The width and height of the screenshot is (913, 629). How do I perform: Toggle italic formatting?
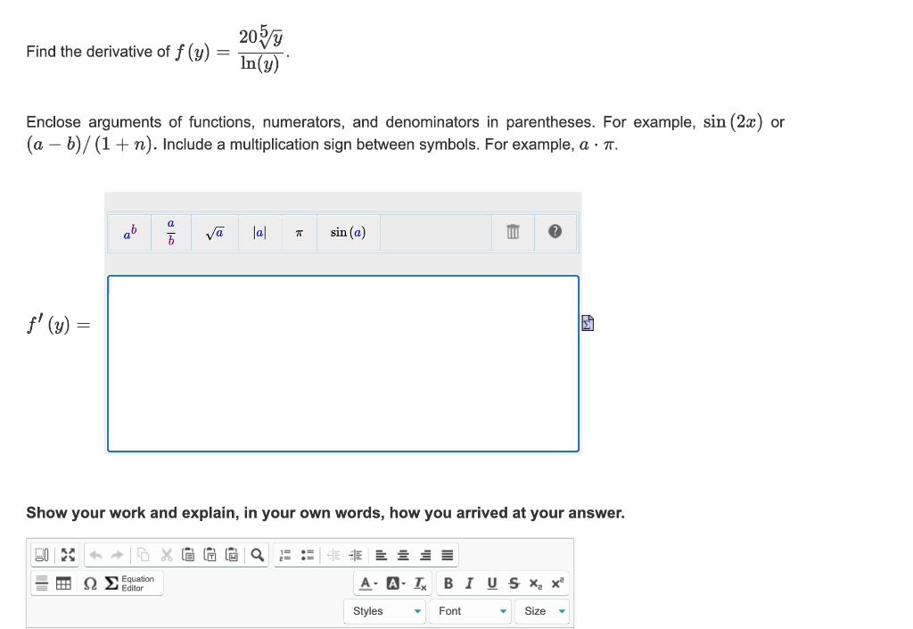coord(468,583)
